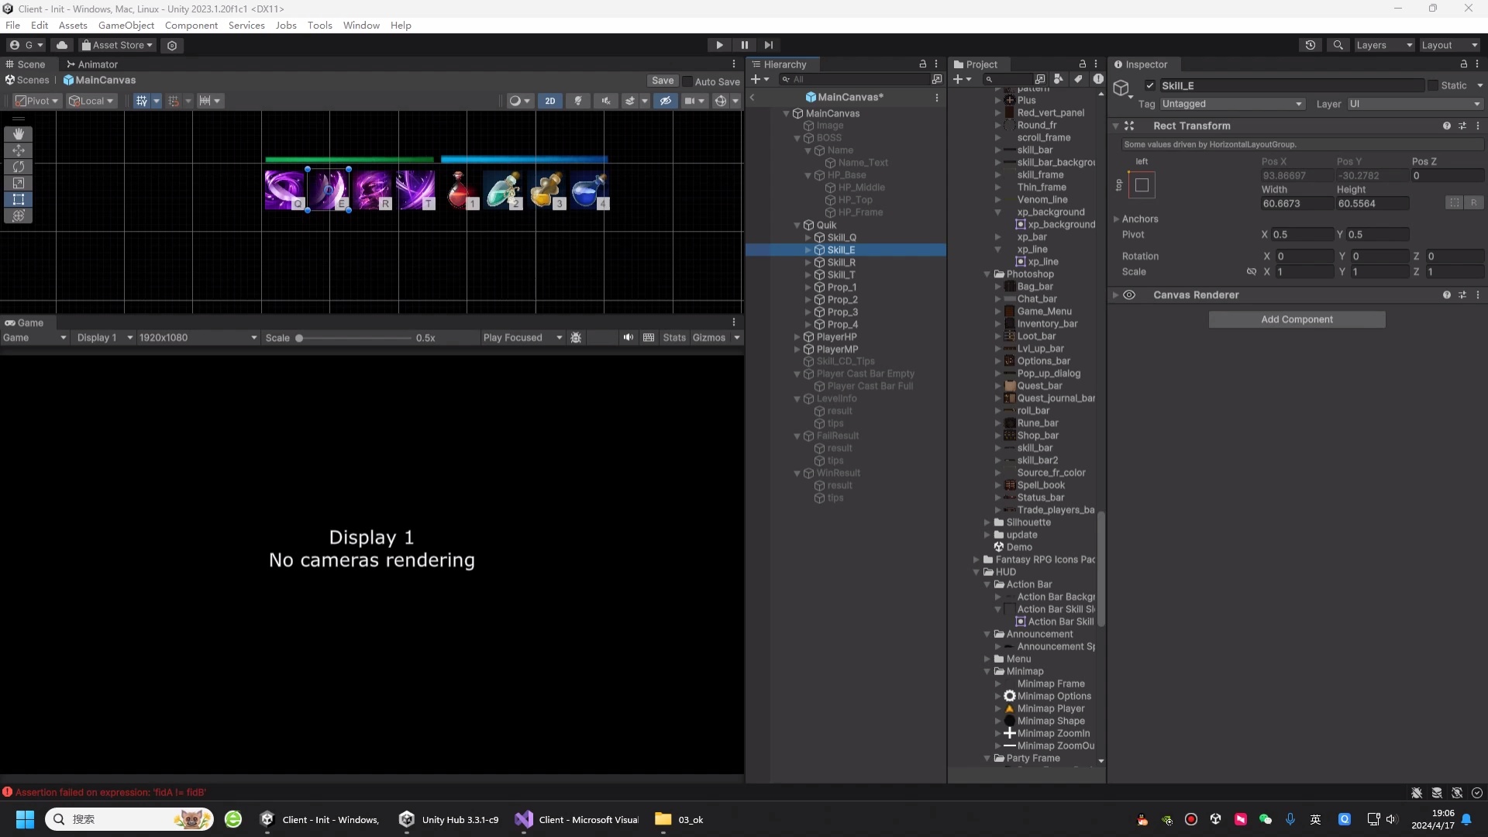Click the Hierarchy search field

click(852, 79)
